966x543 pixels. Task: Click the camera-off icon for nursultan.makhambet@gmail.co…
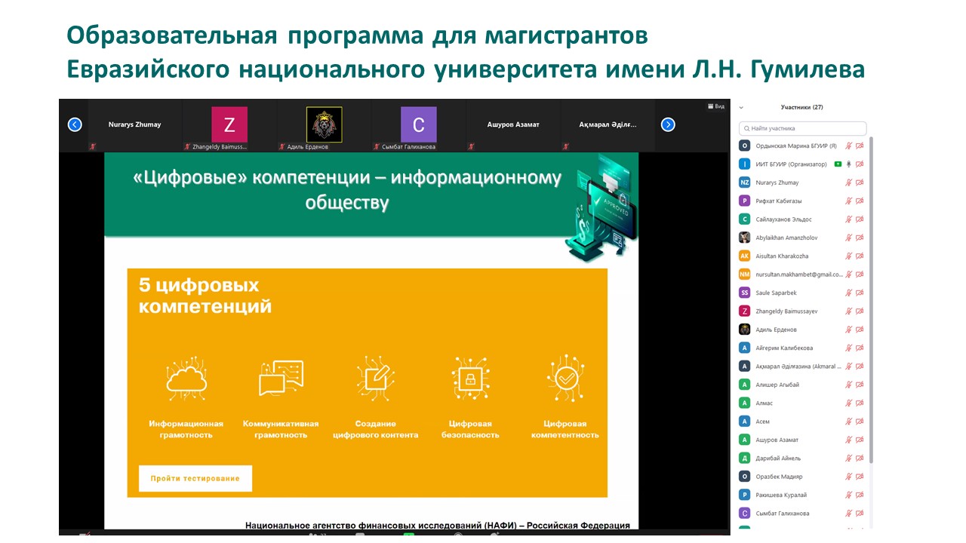(860, 275)
